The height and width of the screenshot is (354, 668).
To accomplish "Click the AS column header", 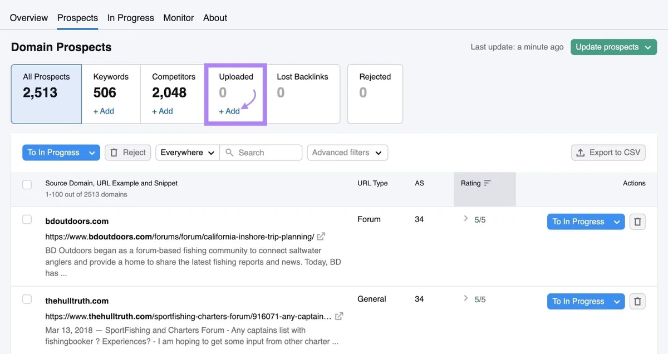I will (x=419, y=183).
